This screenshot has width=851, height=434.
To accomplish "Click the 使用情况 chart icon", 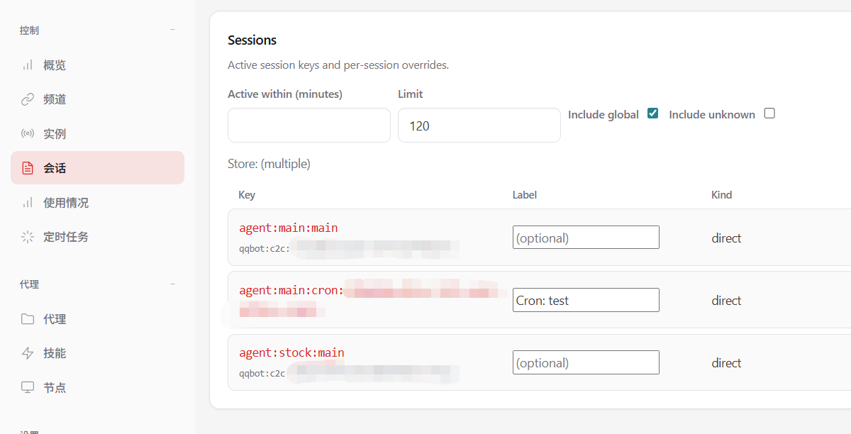I will click(28, 203).
